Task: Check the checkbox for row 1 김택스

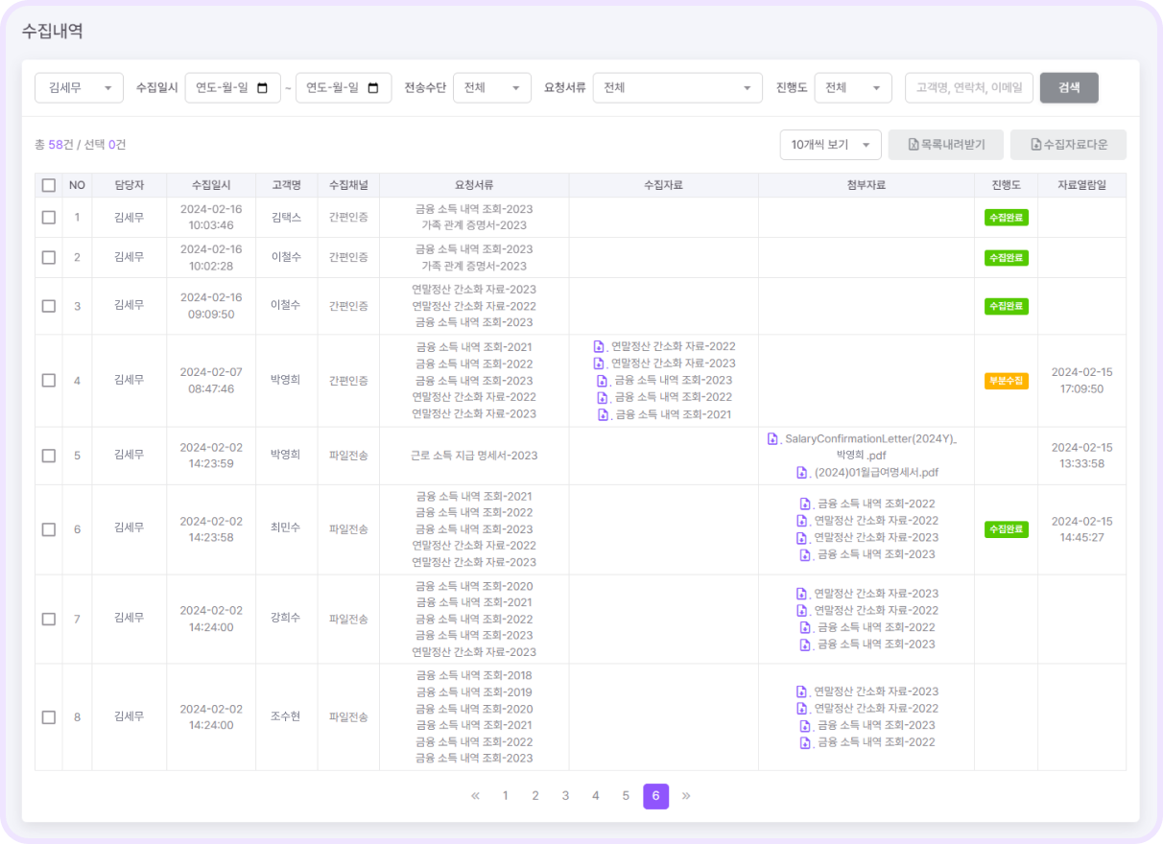Action: (49, 218)
